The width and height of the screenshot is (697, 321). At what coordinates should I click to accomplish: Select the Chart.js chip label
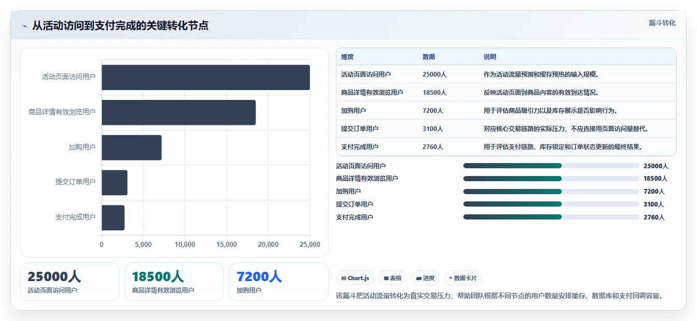358,278
